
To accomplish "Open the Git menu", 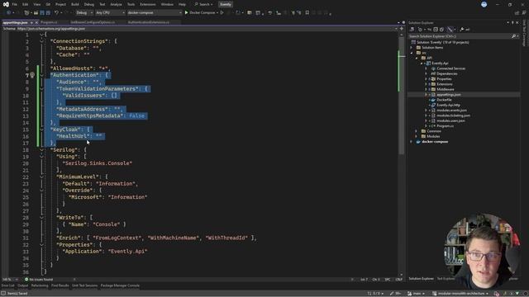I will (x=48, y=4).
